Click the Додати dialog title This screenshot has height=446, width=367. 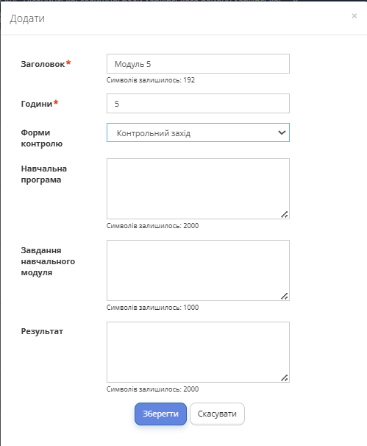[x=27, y=19]
